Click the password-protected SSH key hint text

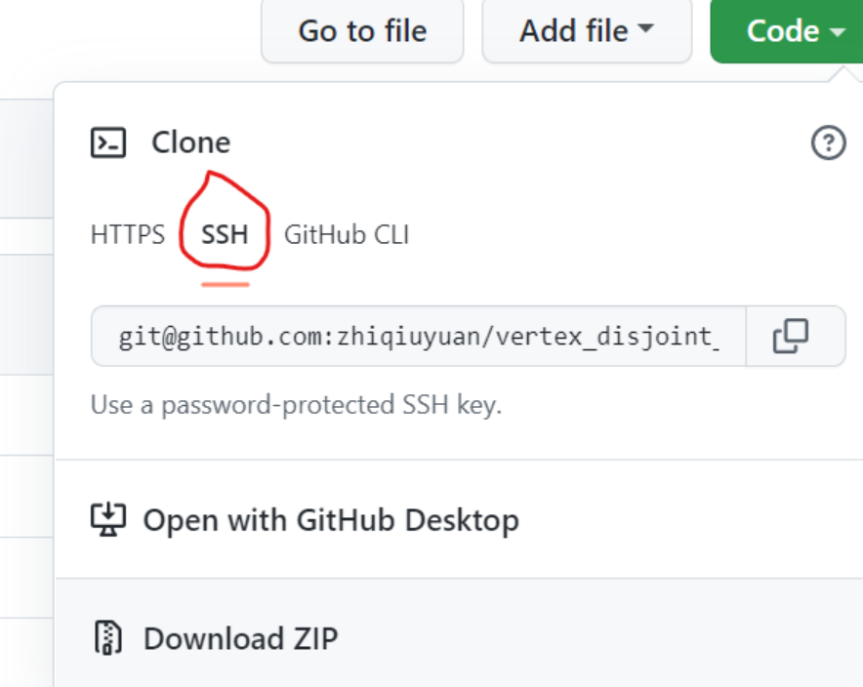coord(296,404)
